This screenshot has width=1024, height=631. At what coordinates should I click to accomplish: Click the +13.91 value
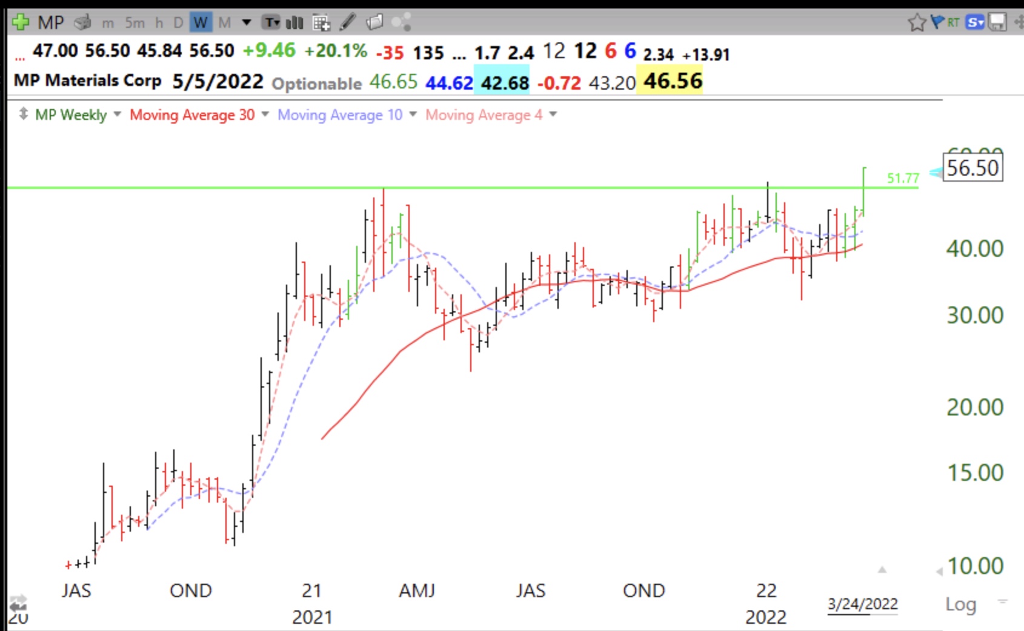[x=706, y=55]
